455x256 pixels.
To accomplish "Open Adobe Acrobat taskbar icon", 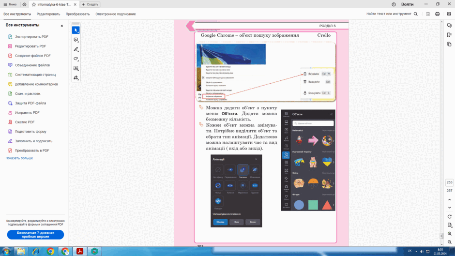I will coord(80,251).
